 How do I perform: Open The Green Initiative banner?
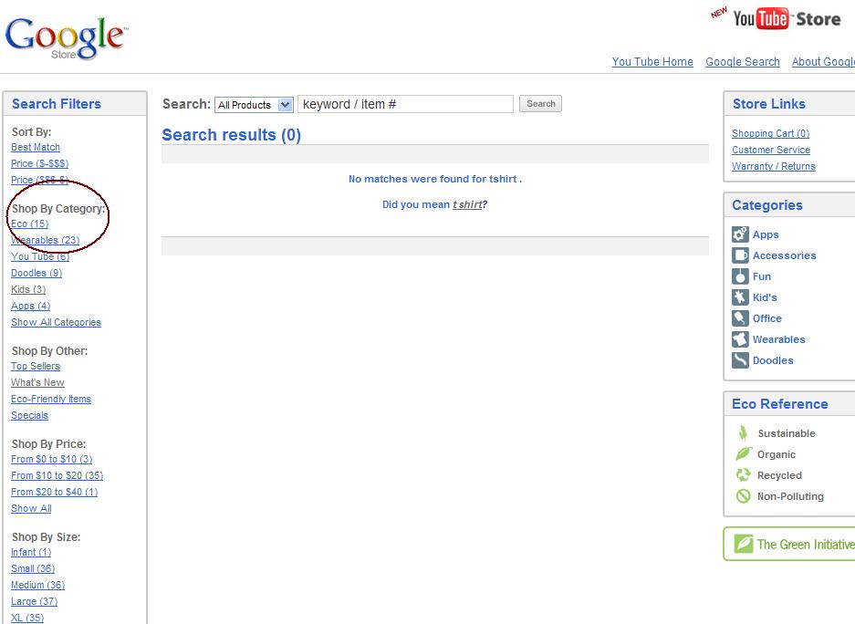tap(790, 544)
